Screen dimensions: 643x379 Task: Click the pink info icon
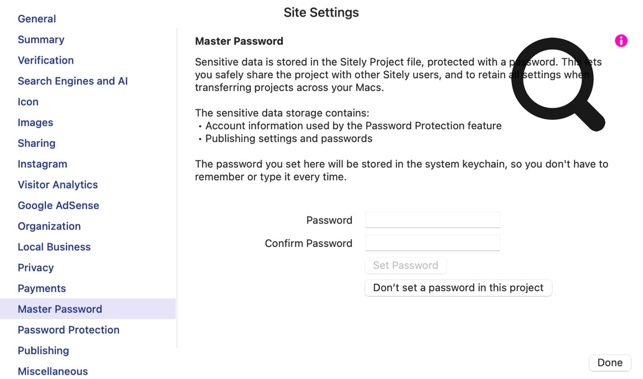[x=621, y=41]
